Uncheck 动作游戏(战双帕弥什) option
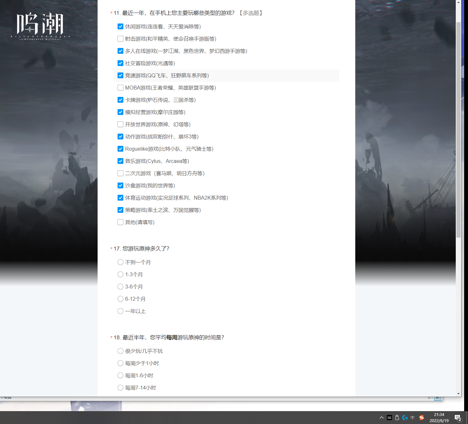This screenshot has height=424, width=468. click(120, 137)
